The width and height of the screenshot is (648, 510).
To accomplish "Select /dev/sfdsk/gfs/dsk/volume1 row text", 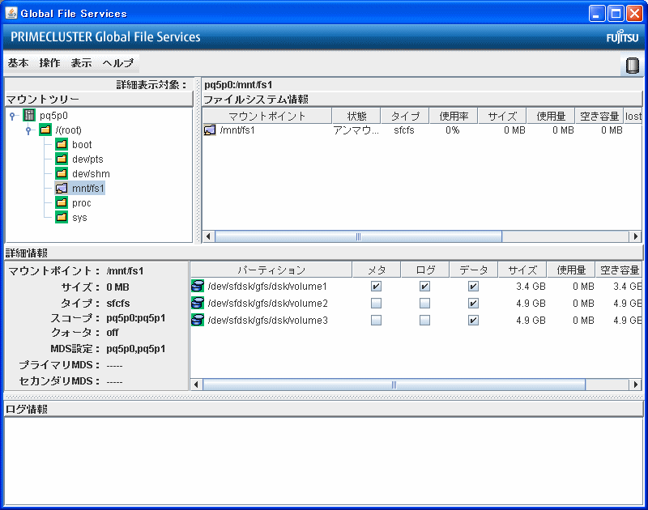I will coord(267,287).
